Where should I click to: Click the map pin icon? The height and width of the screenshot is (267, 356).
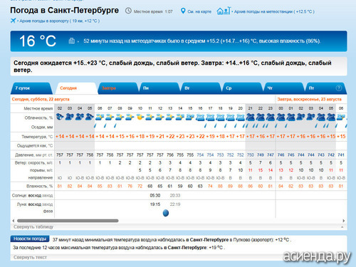point(183,11)
